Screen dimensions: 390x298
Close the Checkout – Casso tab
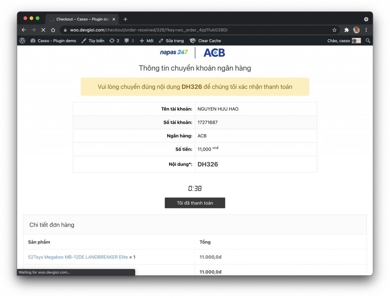[x=113, y=19]
